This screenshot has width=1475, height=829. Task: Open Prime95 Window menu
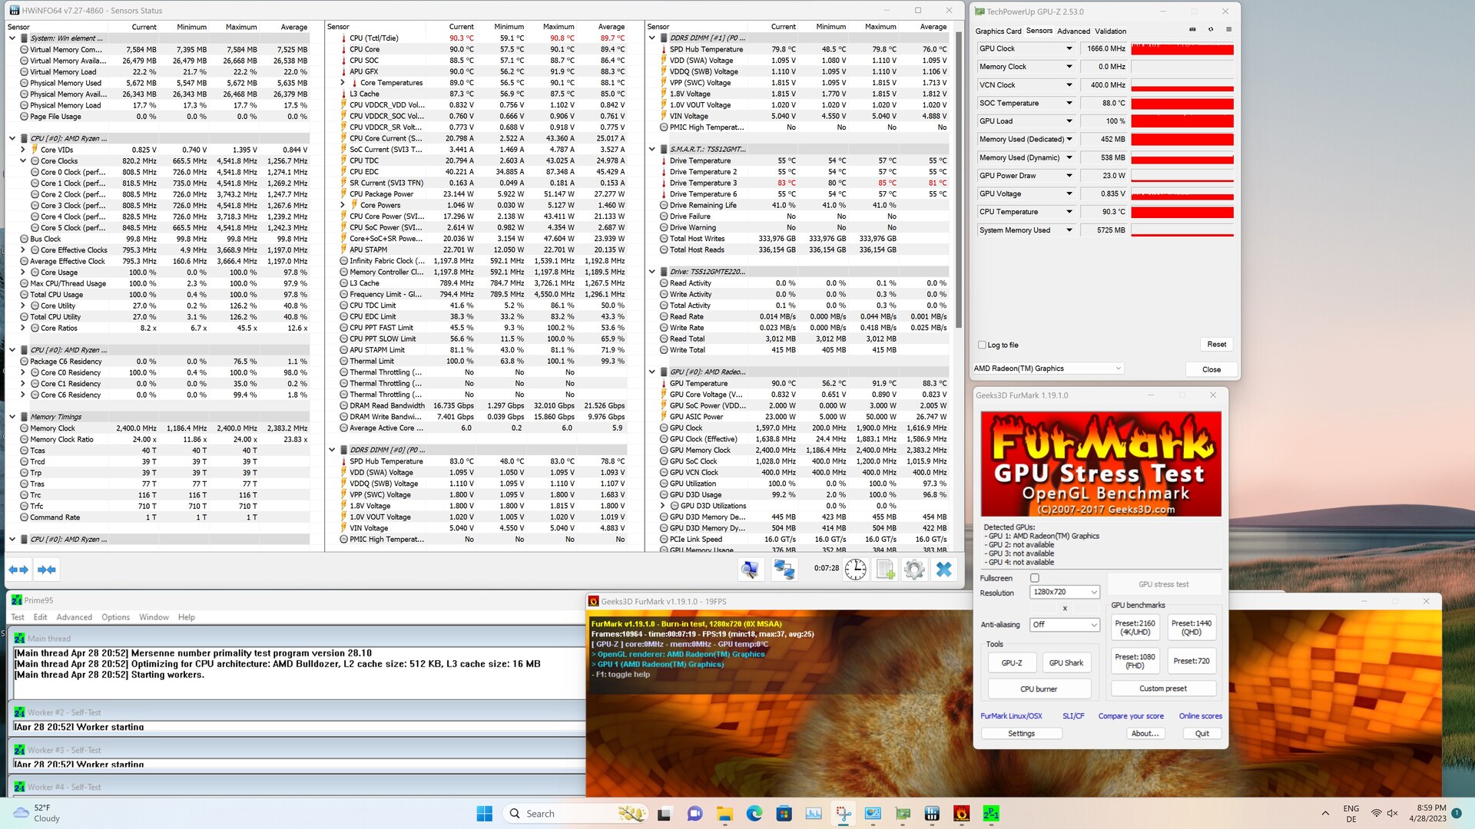pyautogui.click(x=154, y=617)
